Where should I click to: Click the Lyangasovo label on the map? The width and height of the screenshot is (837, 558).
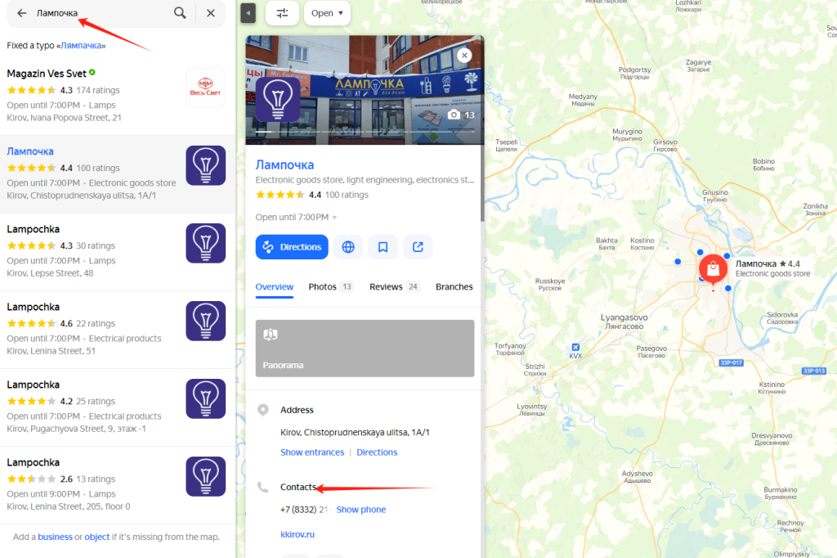tap(624, 322)
